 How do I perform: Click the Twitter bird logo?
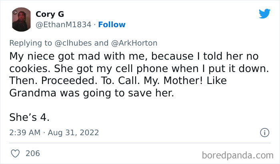[264, 14]
